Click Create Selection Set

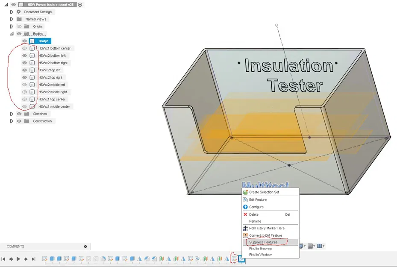point(265,192)
